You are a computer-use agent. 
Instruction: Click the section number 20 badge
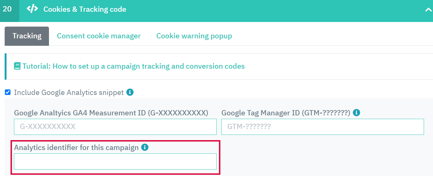pyautogui.click(x=7, y=9)
